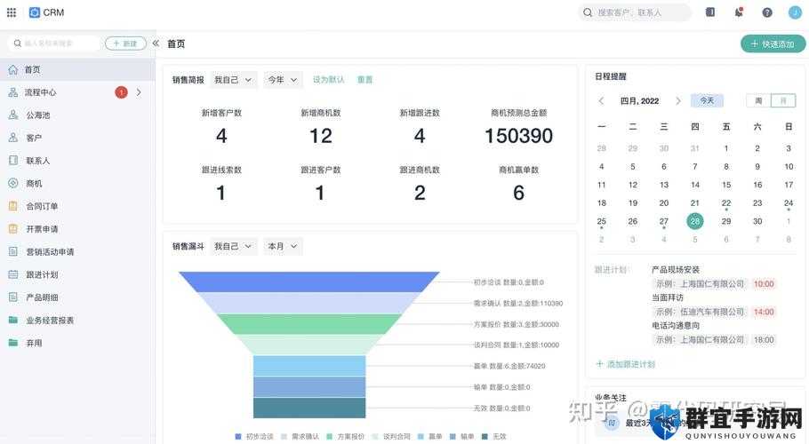Click the 跟进计划 calendar icon in sidebar
The height and width of the screenshot is (444, 809).
pos(13,274)
